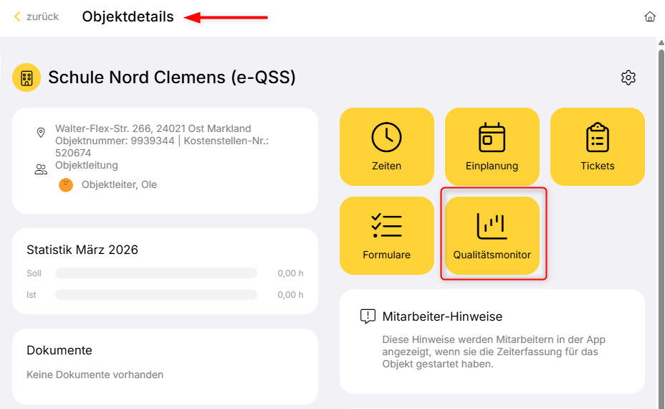Open the Zeiten clock tile

tap(387, 147)
